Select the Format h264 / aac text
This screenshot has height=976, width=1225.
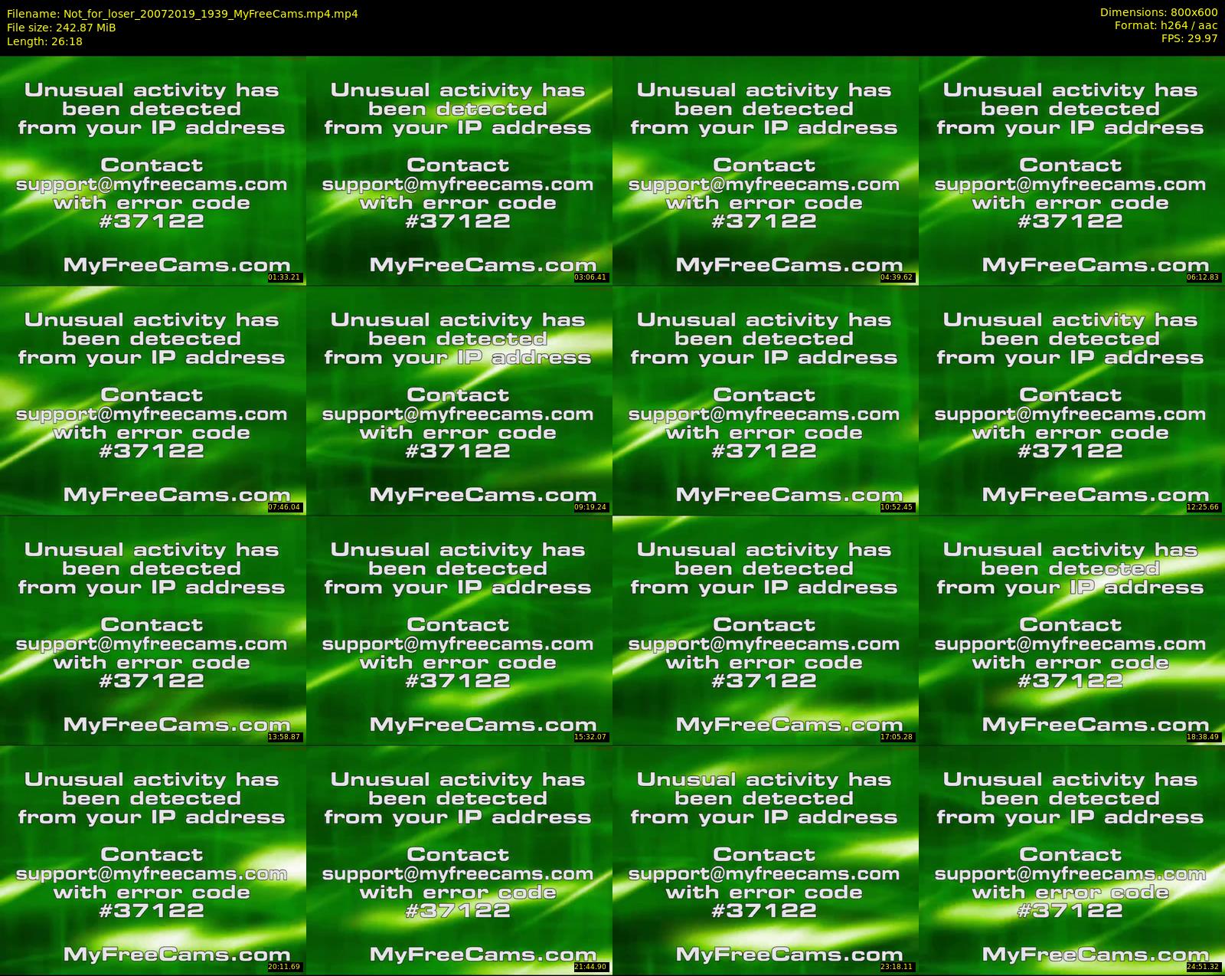click(x=1166, y=25)
